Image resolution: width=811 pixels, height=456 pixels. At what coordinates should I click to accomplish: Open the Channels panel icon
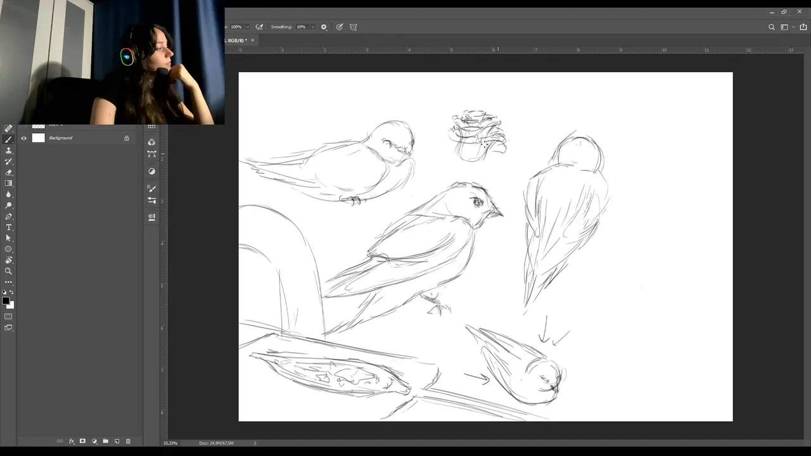click(151, 142)
